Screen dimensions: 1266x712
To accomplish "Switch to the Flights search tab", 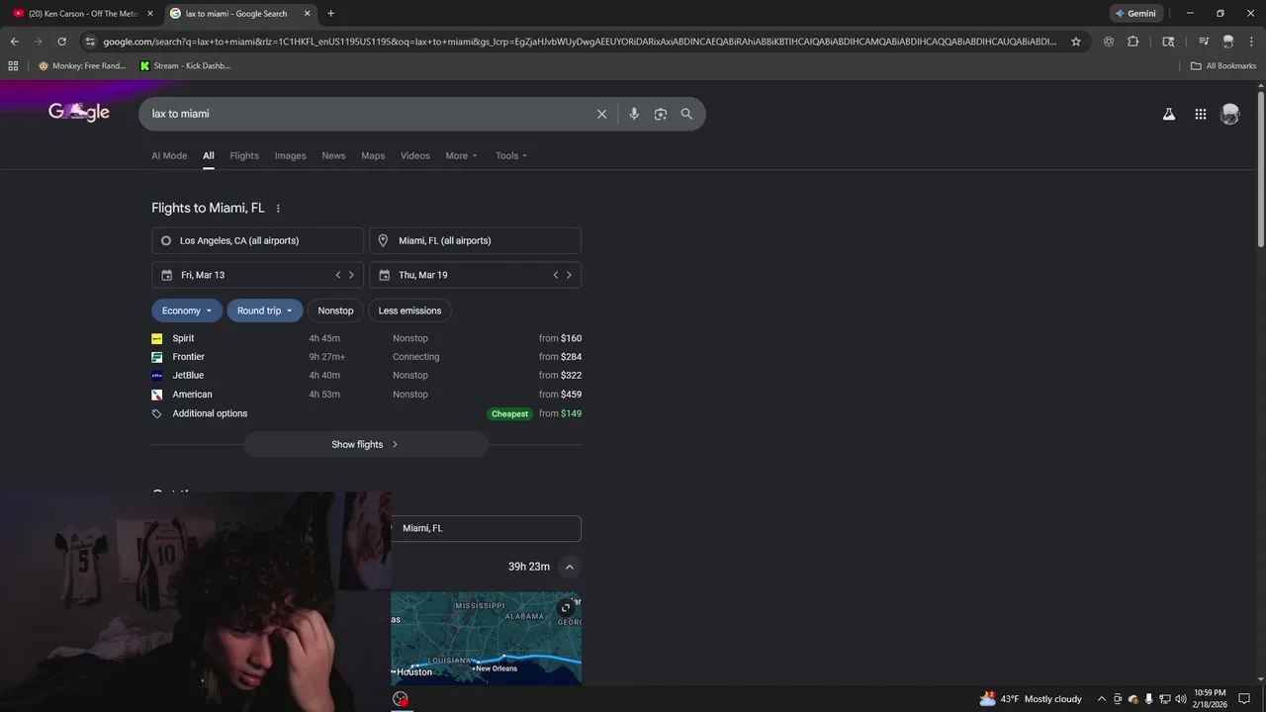I will point(244,156).
